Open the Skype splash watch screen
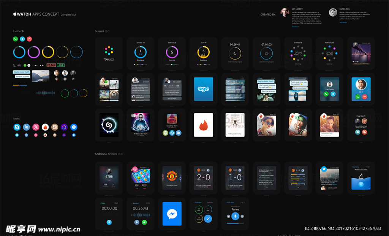 pos(204,89)
